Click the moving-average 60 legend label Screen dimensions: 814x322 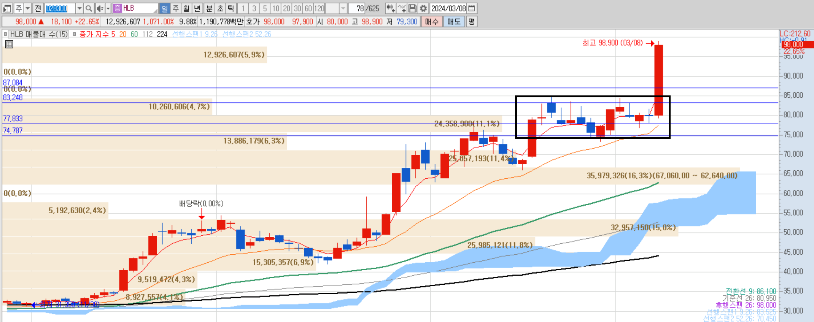[134, 34]
